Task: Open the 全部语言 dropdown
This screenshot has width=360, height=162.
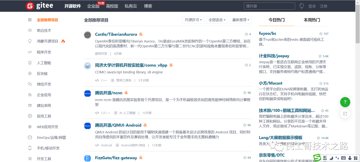Action: pos(217,20)
